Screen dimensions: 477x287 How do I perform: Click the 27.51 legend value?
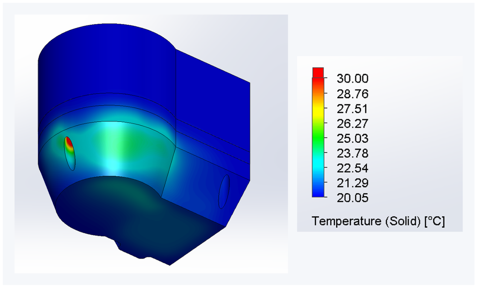point(353,109)
